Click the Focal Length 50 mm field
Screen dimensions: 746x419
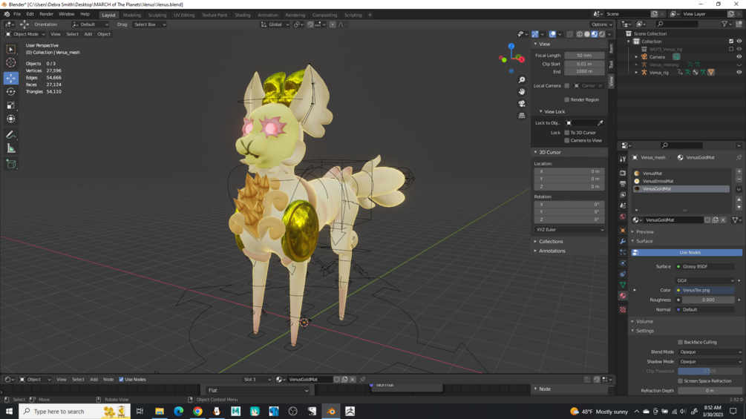coord(584,56)
